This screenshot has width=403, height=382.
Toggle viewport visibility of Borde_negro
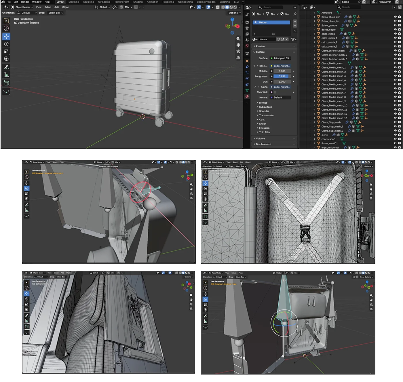click(x=395, y=30)
